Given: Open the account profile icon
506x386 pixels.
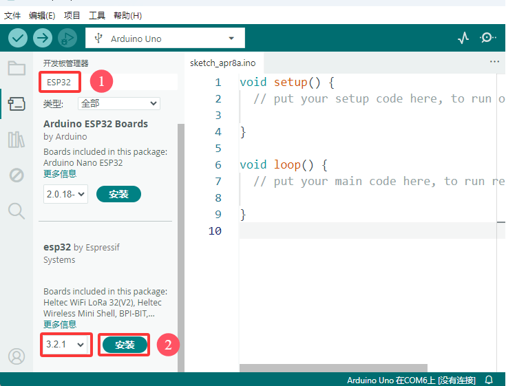Looking at the screenshot, I should (17, 356).
